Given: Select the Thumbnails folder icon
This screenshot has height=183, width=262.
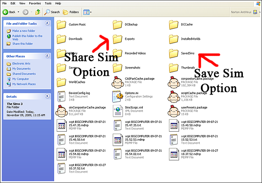Looking at the screenshot, I should 174,68.
